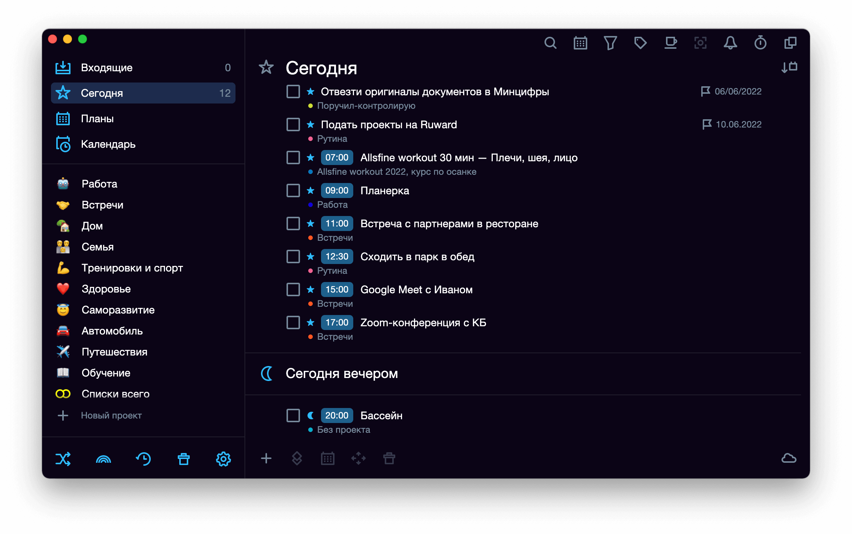The width and height of the screenshot is (852, 534).
Task: Click the calendar icon in top toolbar
Action: pyautogui.click(x=580, y=43)
